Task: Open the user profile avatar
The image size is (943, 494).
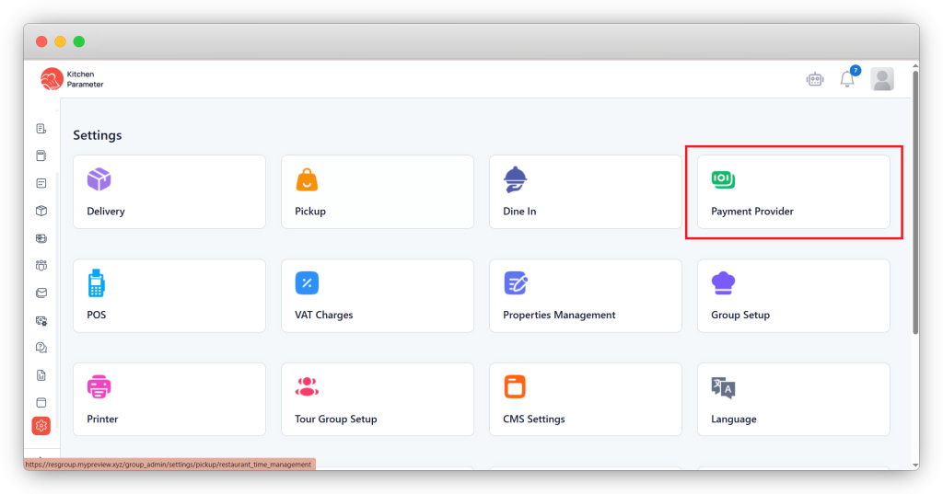Action: pyautogui.click(x=882, y=79)
